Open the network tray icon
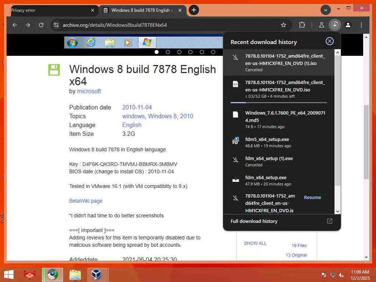The width and height of the screenshot is (376, 282). click(332, 275)
